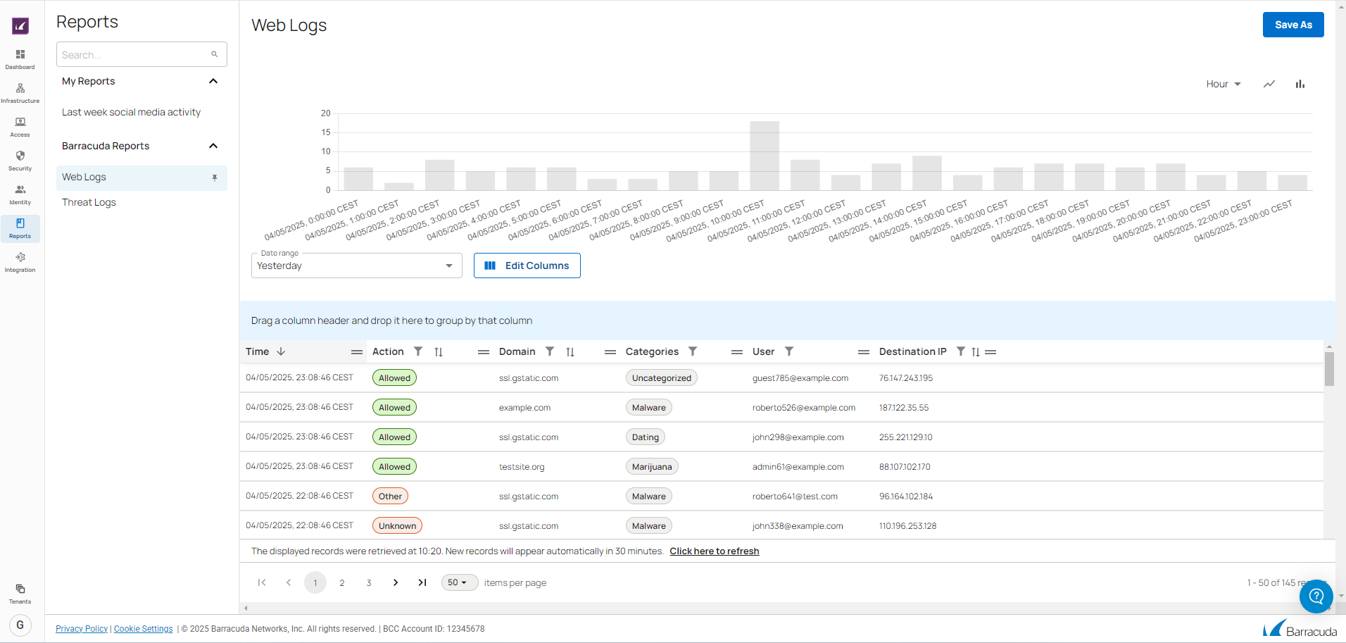Open the Integration sidebar icon
Image resolution: width=1346 pixels, height=643 pixels.
(x=20, y=261)
